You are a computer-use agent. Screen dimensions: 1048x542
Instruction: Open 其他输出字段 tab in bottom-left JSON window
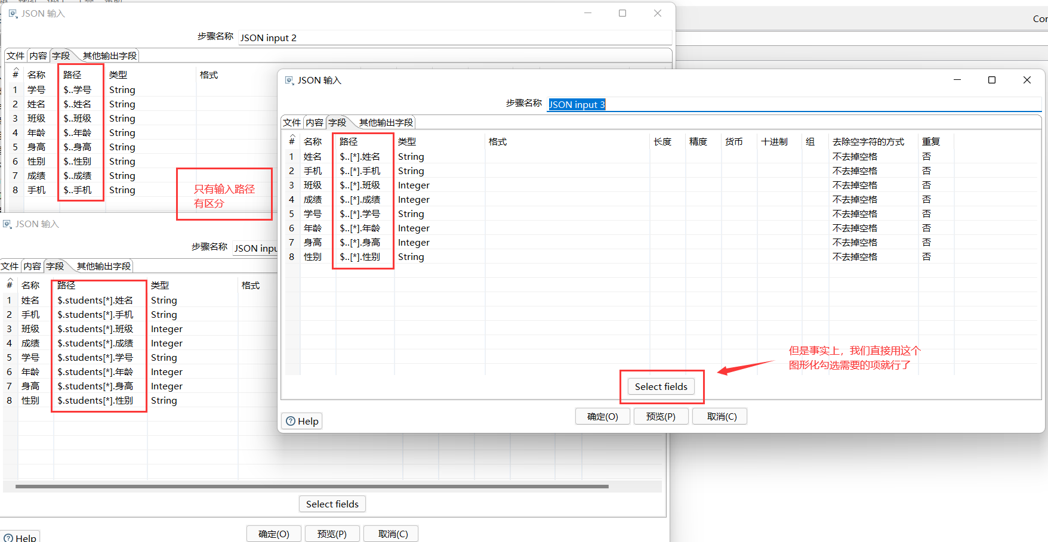103,266
